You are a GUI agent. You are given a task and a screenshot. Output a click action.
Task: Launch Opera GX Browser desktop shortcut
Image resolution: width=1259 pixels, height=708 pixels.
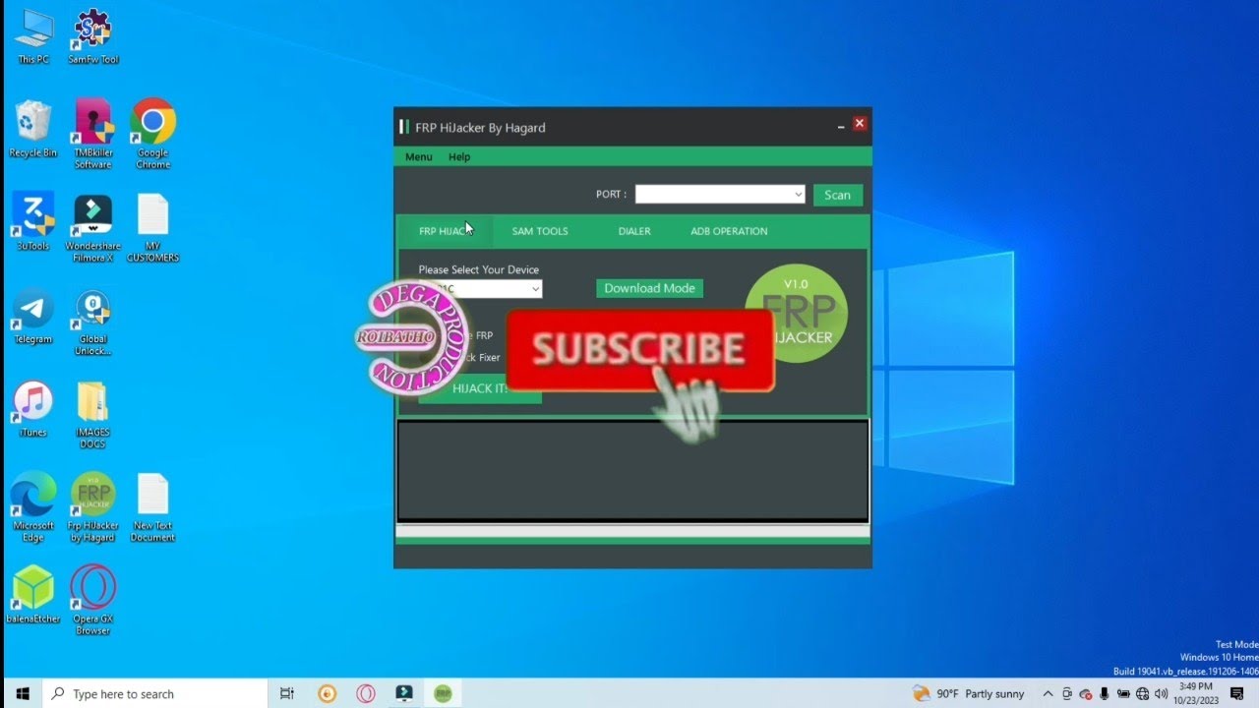tap(92, 600)
